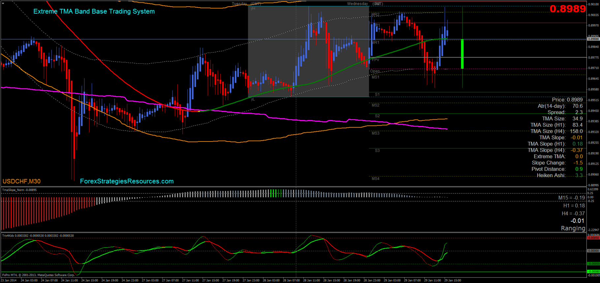This screenshot has width=600, height=283.
Task: Click the Price: 0.8989 info row
Action: point(567,100)
